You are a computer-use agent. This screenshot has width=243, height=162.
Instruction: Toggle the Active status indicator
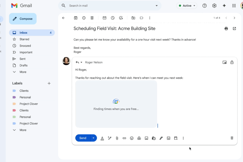click(x=187, y=5)
